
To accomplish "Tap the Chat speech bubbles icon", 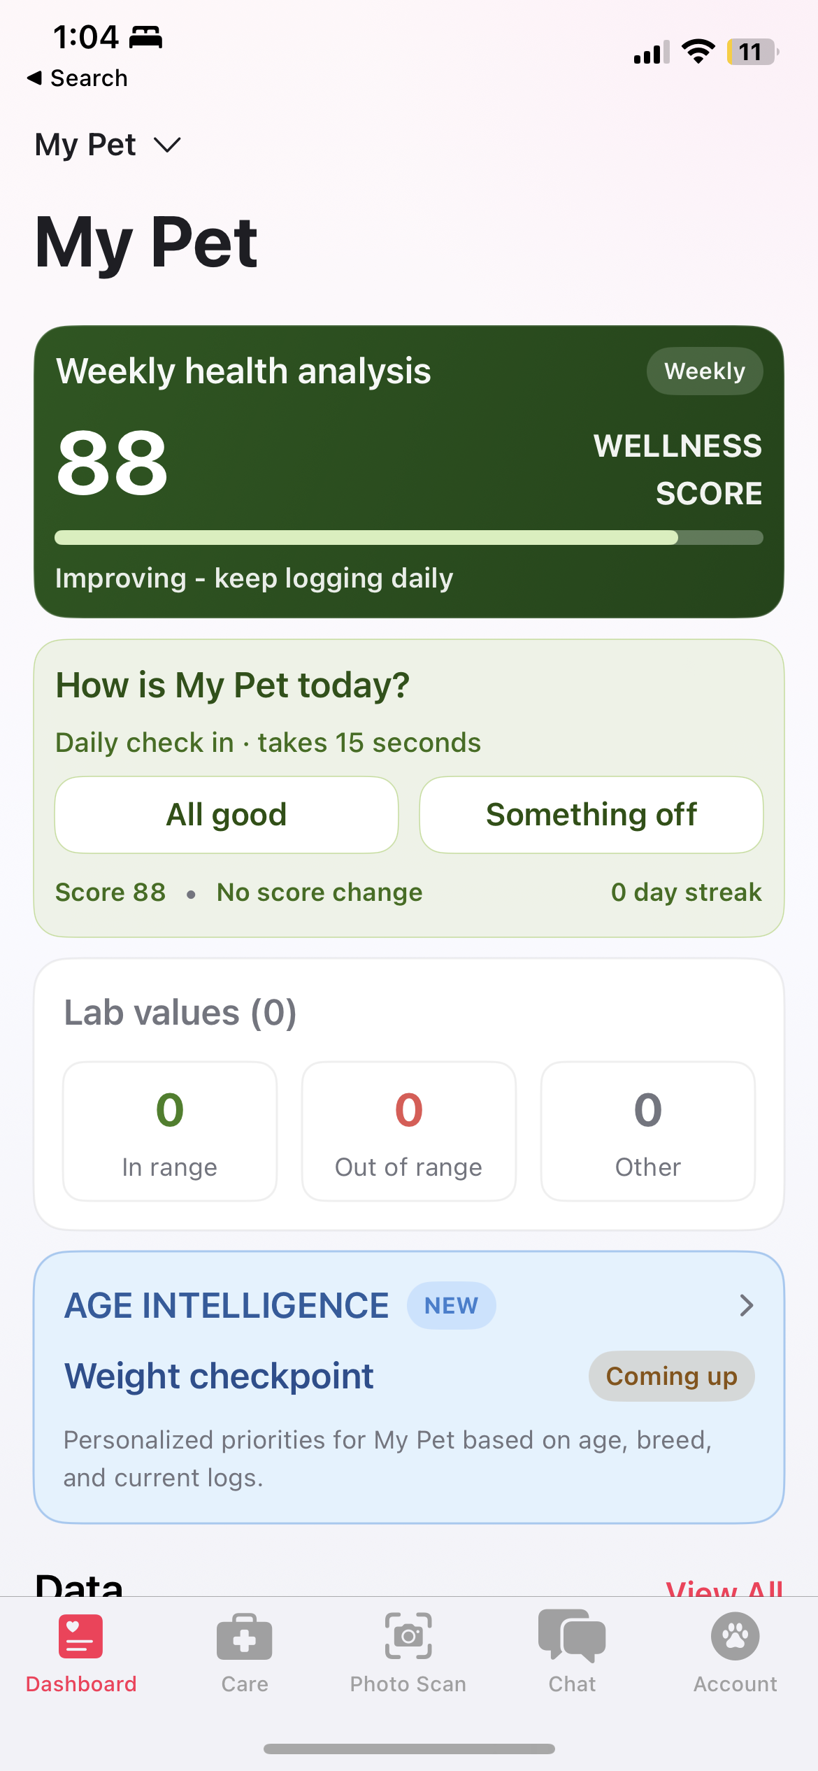I will [x=572, y=1636].
